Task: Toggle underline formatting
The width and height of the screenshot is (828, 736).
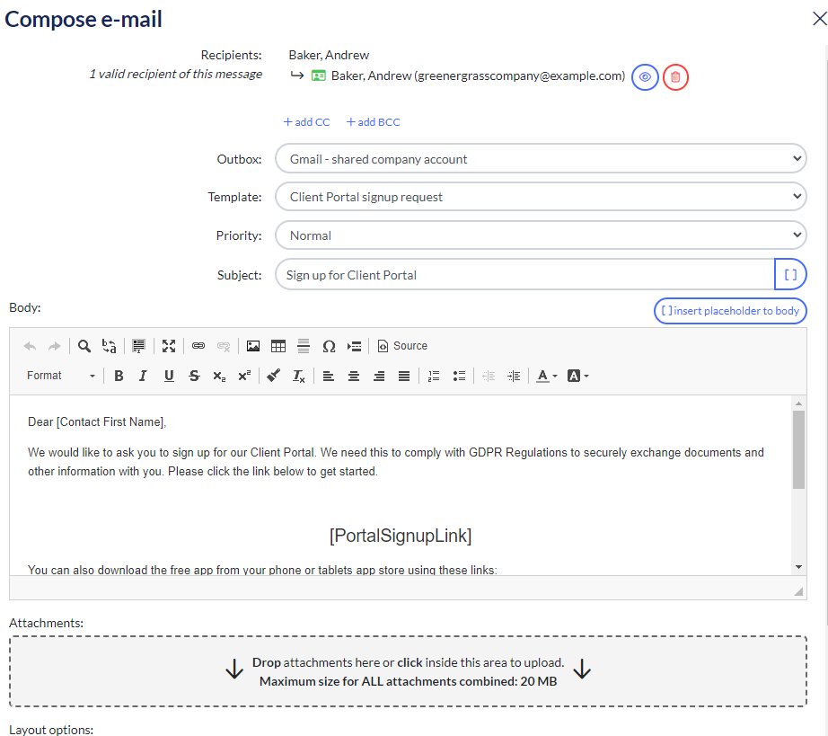Action: pyautogui.click(x=169, y=376)
